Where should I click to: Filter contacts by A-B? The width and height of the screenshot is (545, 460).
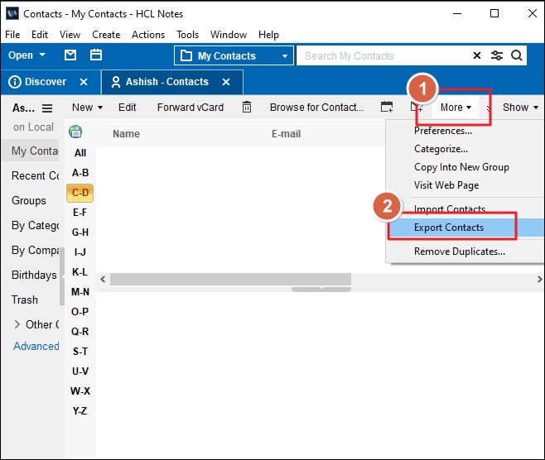coord(80,173)
